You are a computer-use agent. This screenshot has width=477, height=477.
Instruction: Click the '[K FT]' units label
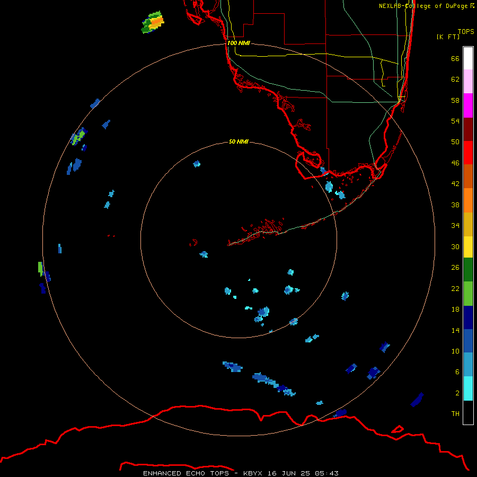coord(448,37)
